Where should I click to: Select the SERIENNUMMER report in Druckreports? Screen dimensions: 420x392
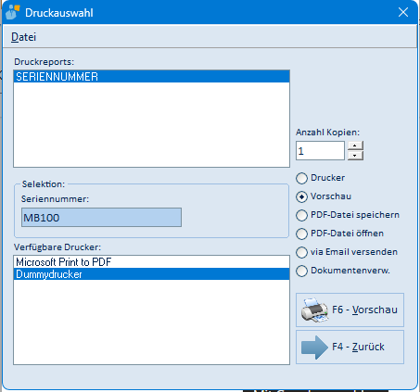coord(151,76)
